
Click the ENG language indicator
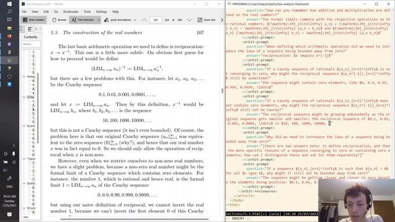click(x=9, y=186)
